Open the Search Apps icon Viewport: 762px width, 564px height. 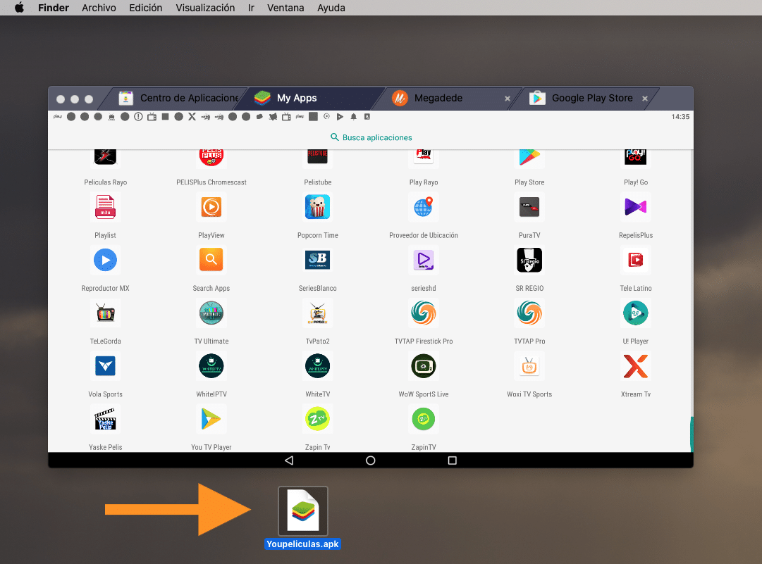211,261
